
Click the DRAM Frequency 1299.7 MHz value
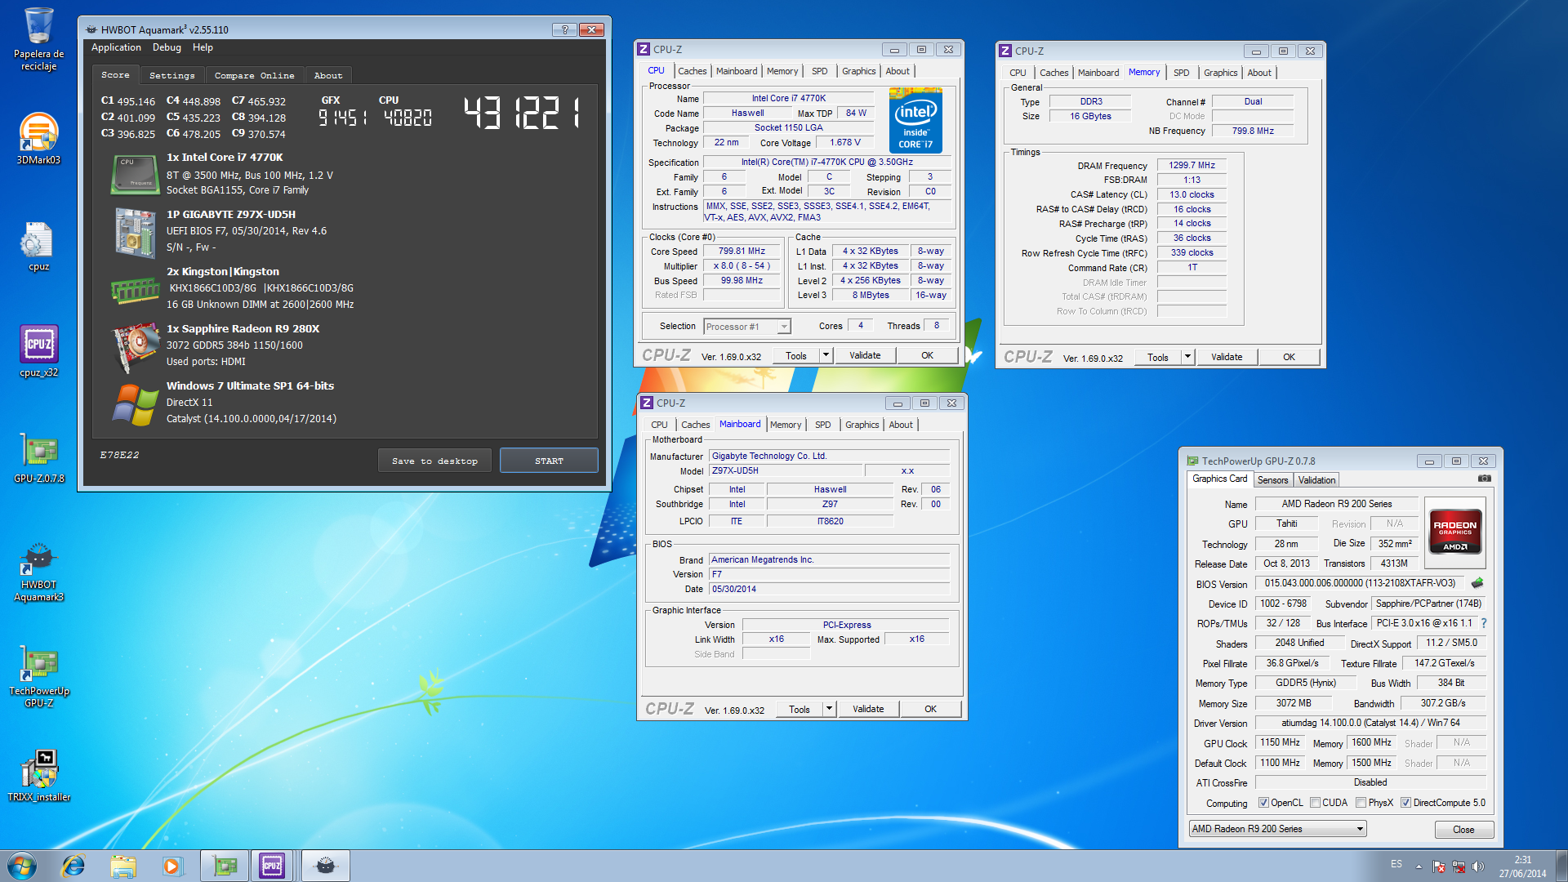point(1192,165)
